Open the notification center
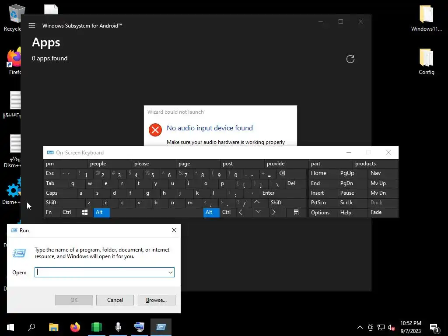The width and height of the screenshot is (448, 336). 434,327
